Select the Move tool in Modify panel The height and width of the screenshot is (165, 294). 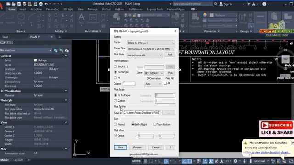point(49,15)
